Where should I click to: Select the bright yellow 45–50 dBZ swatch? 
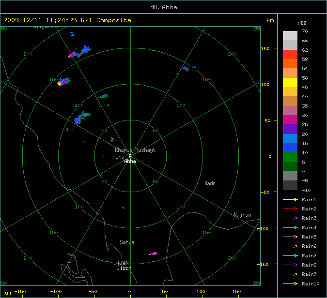(290, 82)
